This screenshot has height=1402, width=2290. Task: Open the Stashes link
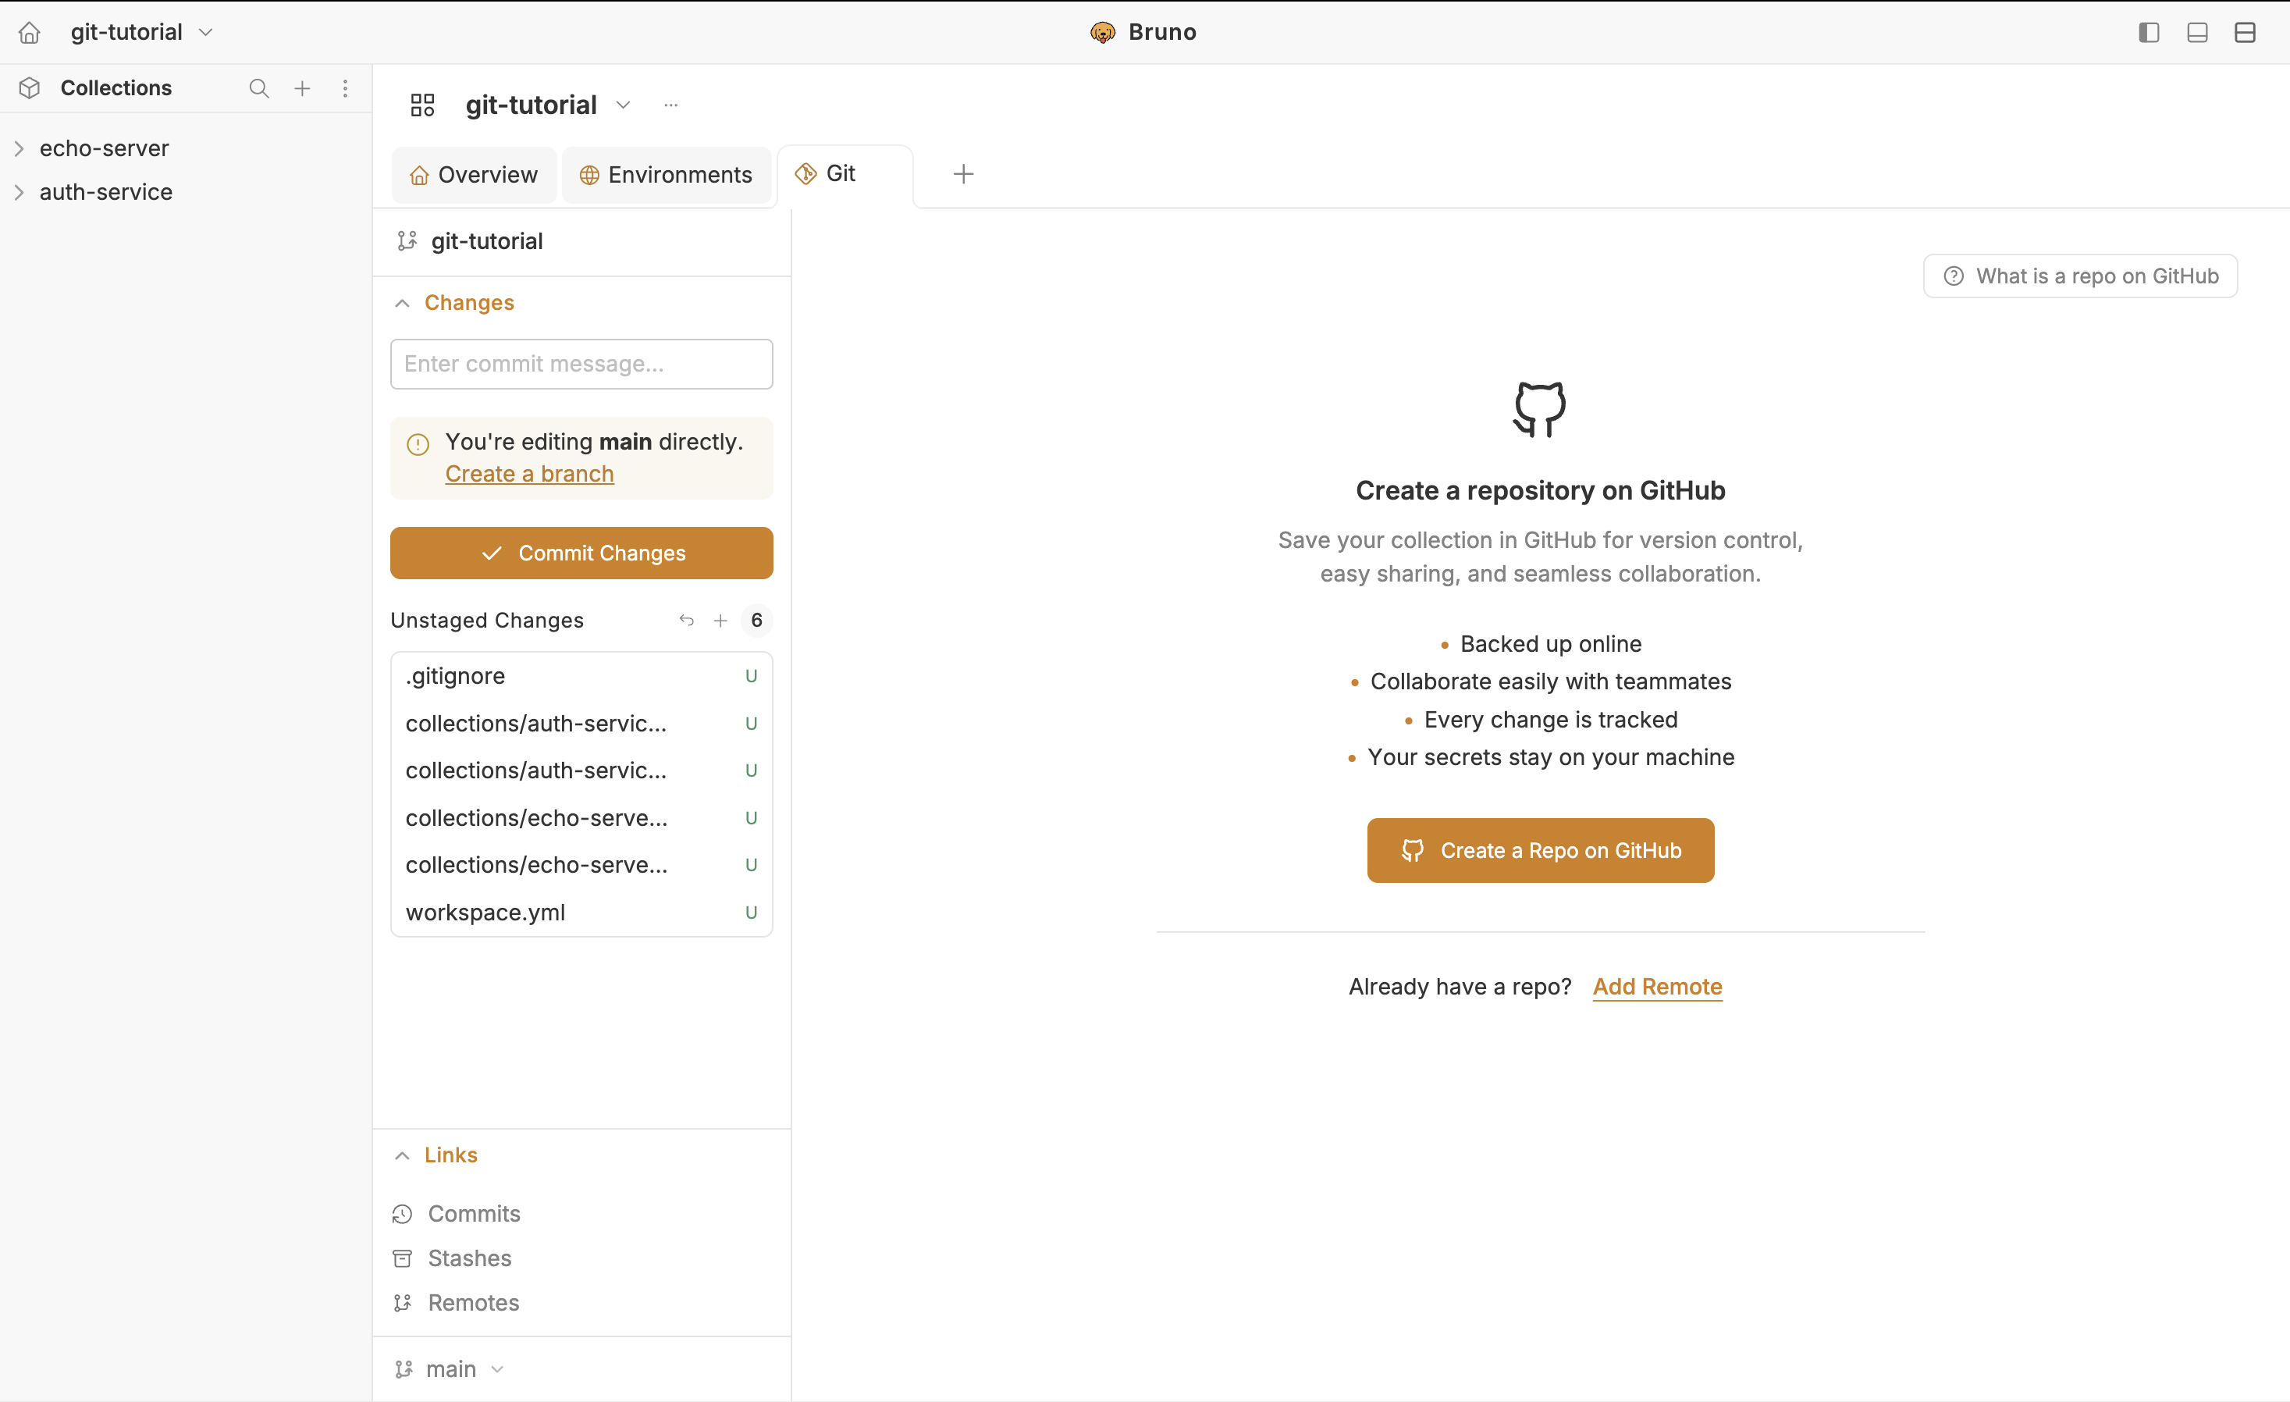point(453,1259)
